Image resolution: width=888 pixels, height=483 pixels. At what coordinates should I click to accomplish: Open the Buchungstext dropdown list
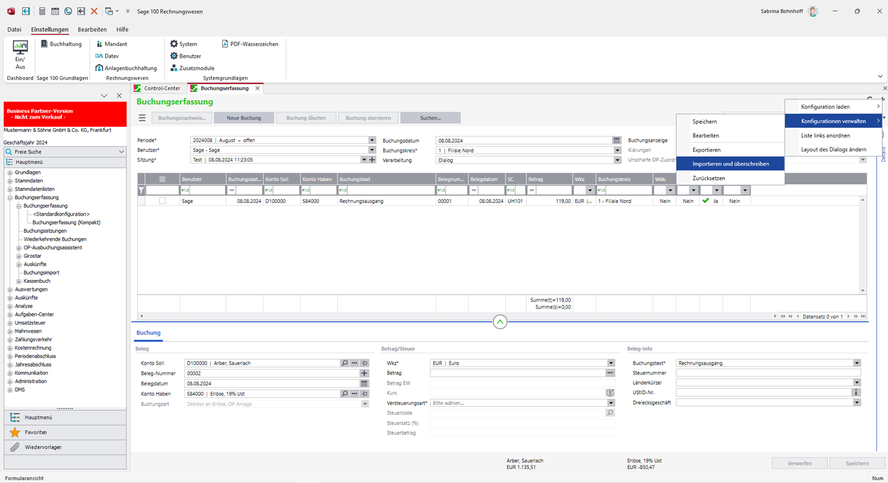(x=856, y=363)
